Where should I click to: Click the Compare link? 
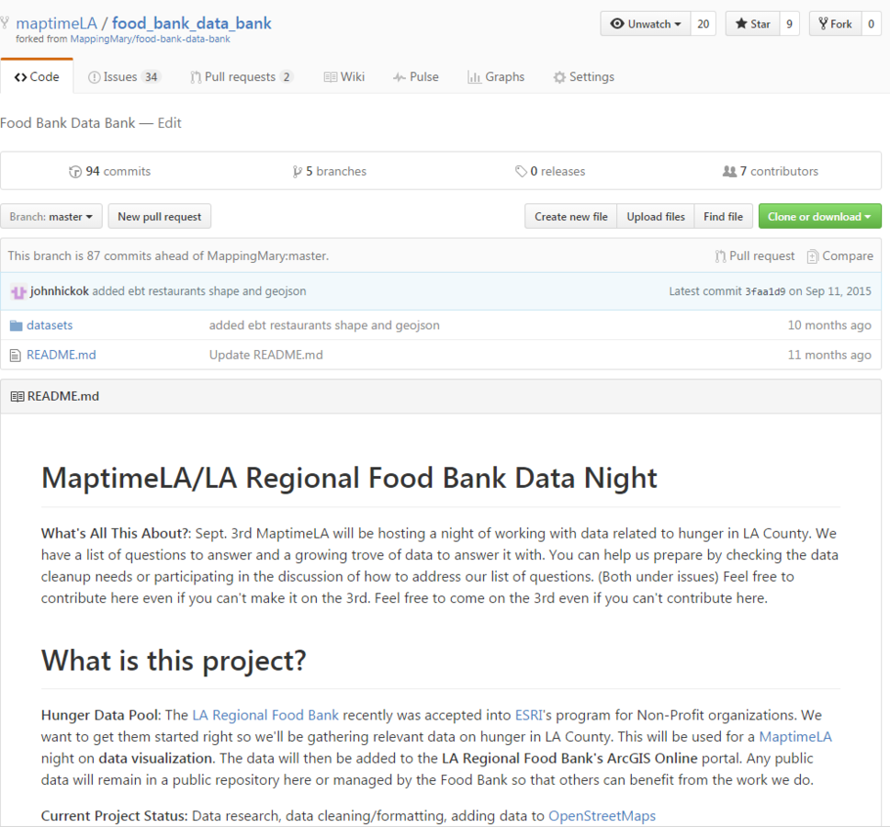(x=840, y=256)
